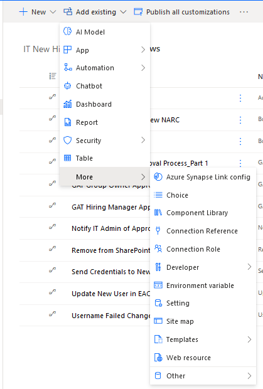Expand the App submenu arrow
The image size is (263, 389).
143,50
